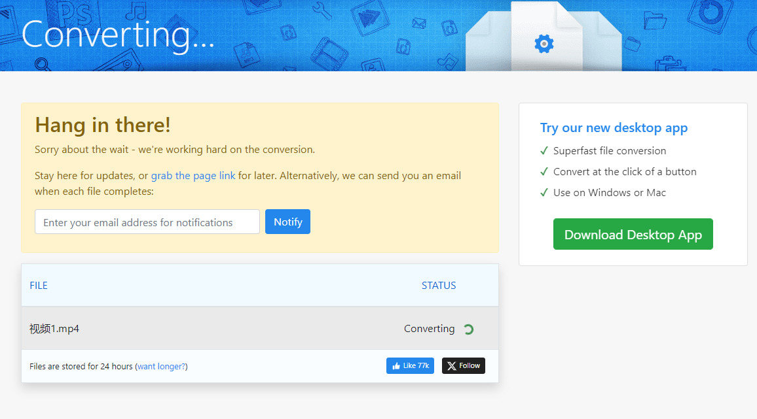This screenshot has width=757, height=419.
Task: Click the Converting status text in the file row
Action: point(429,329)
